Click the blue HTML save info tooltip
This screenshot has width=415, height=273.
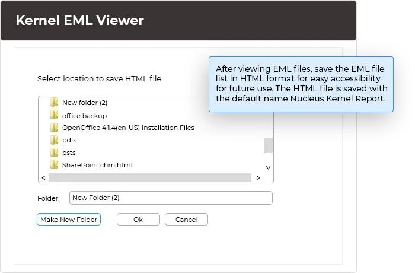tap(301, 84)
